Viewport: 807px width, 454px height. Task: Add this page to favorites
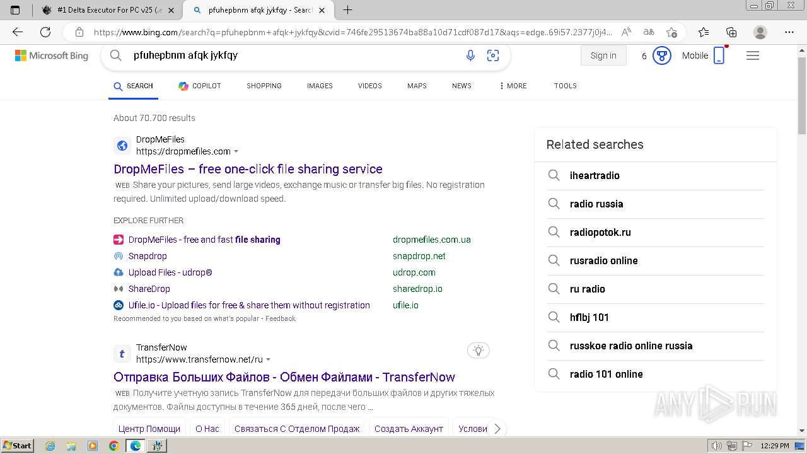[671, 32]
